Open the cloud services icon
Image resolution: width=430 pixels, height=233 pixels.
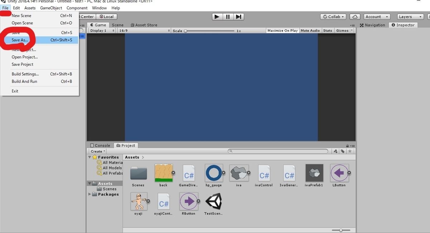(x=354, y=17)
